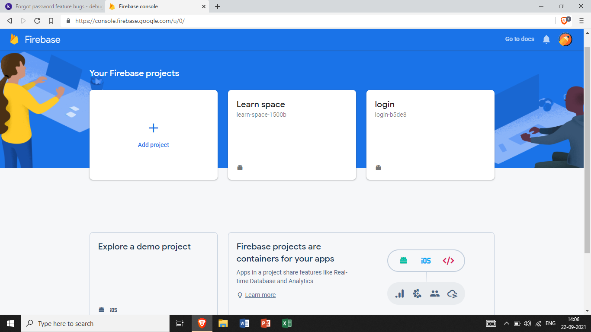Go back to previous page
Image resolution: width=591 pixels, height=332 pixels.
pyautogui.click(x=10, y=21)
